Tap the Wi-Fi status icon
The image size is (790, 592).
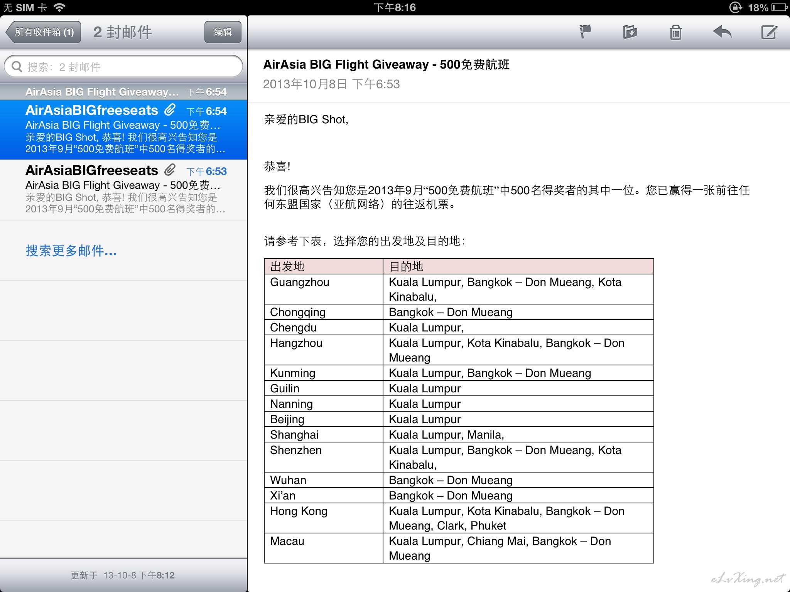(x=59, y=7)
